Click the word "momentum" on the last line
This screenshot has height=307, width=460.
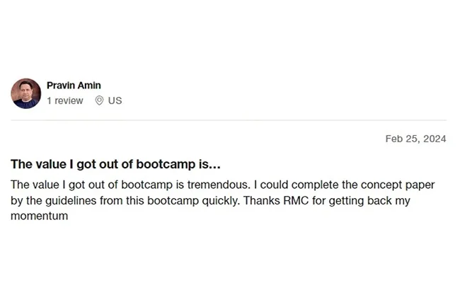39,216
